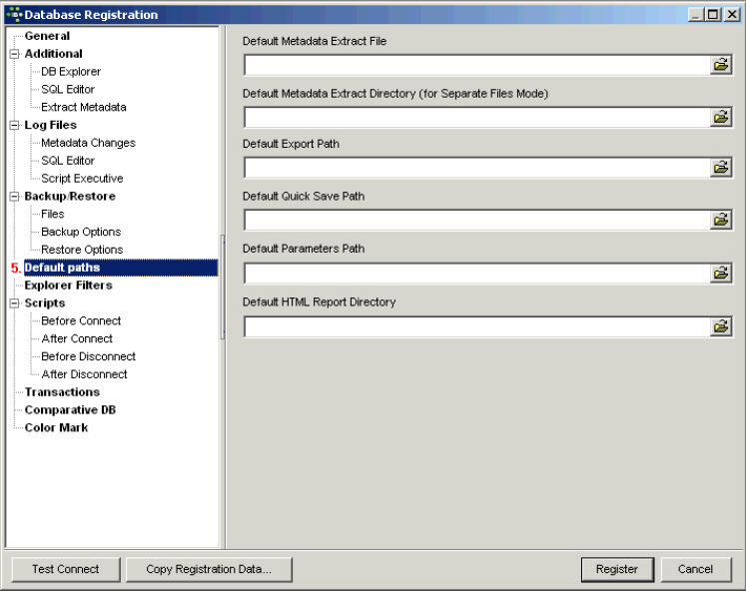Click the Database Registration title bar icon

pyautogui.click(x=13, y=14)
